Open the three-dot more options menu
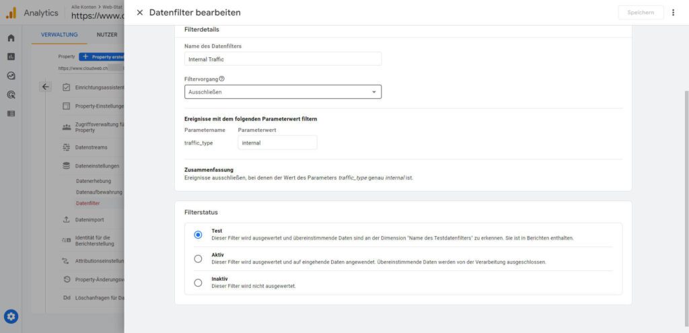The width and height of the screenshot is (689, 333). (673, 13)
